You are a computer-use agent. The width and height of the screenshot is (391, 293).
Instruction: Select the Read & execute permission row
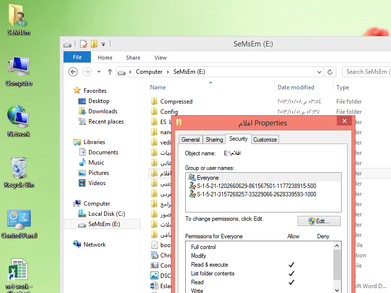click(260, 265)
